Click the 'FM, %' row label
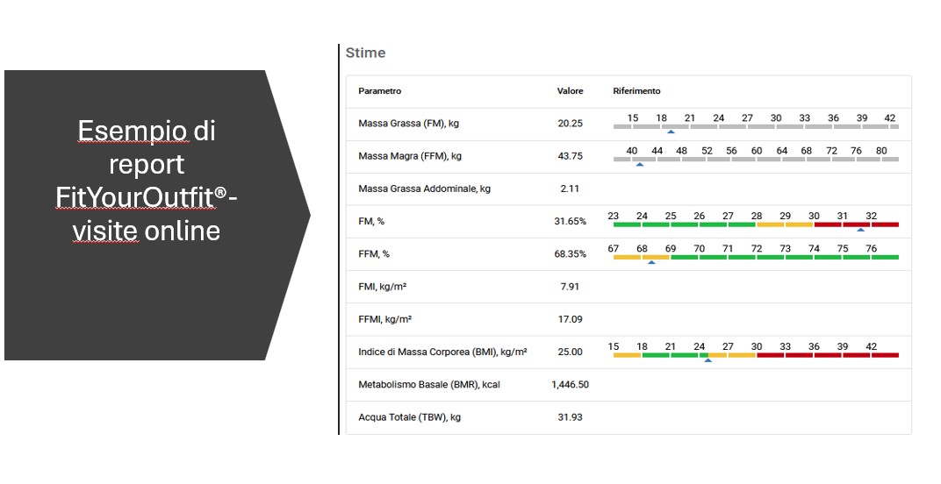Screen dimensions: 941x484 click(x=371, y=221)
